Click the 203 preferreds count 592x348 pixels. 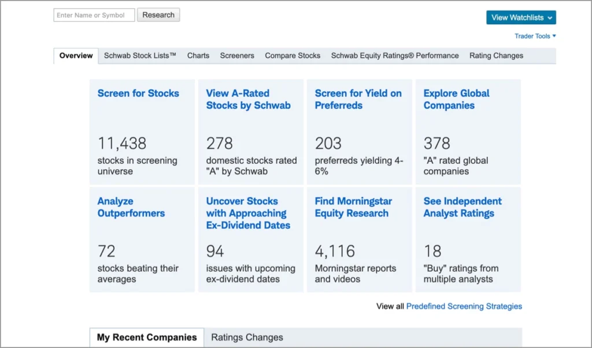(328, 143)
